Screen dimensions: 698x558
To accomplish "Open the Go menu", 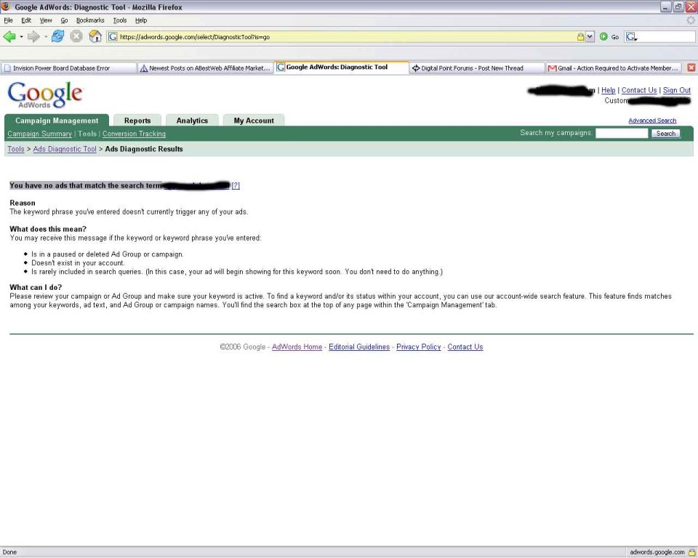I will [x=64, y=20].
